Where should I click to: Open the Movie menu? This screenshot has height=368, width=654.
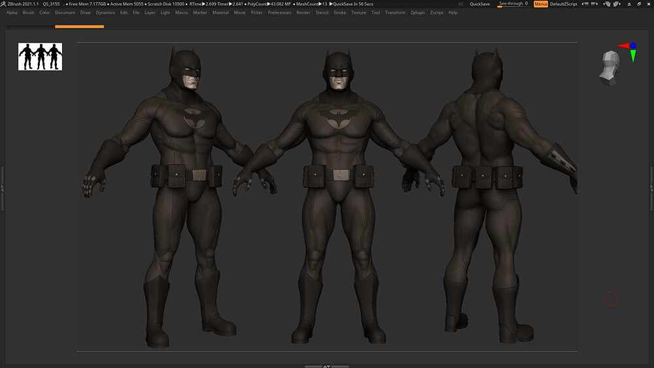click(x=239, y=12)
